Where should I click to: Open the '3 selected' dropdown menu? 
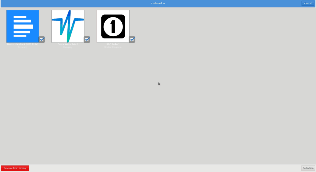coord(158,3)
